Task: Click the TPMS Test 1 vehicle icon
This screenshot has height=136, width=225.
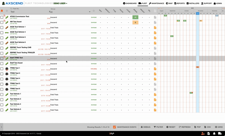Action: pyautogui.click(x=7, y=68)
